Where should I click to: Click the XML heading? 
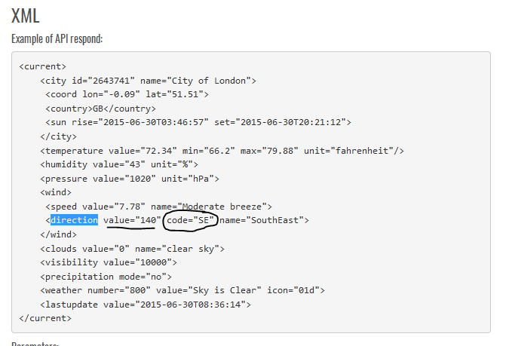26,14
